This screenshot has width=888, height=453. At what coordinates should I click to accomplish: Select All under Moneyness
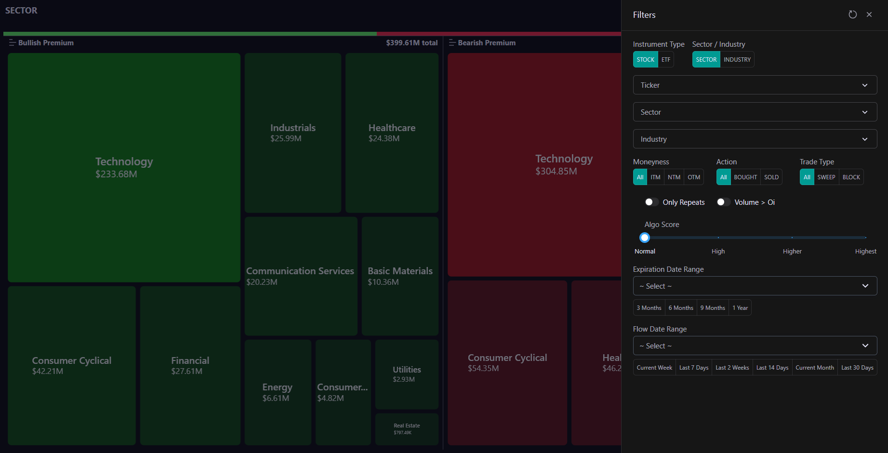[x=640, y=177]
